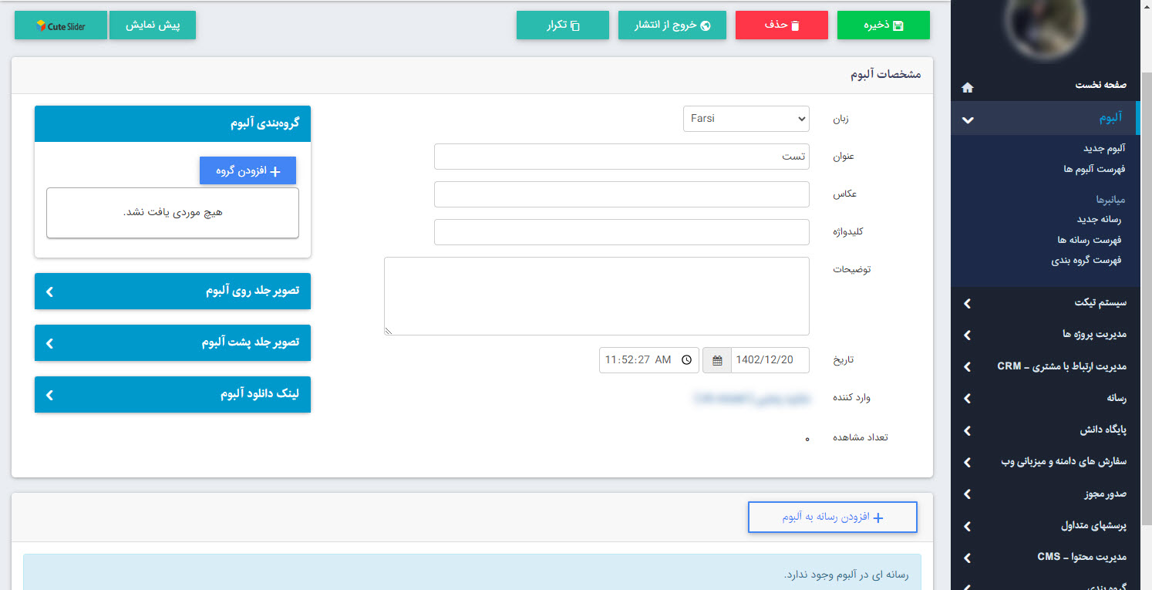Viewport: 1152px width, 590px height.
Task: Expand the لینک دانلود آلبوم panel
Action: pyautogui.click(x=173, y=394)
